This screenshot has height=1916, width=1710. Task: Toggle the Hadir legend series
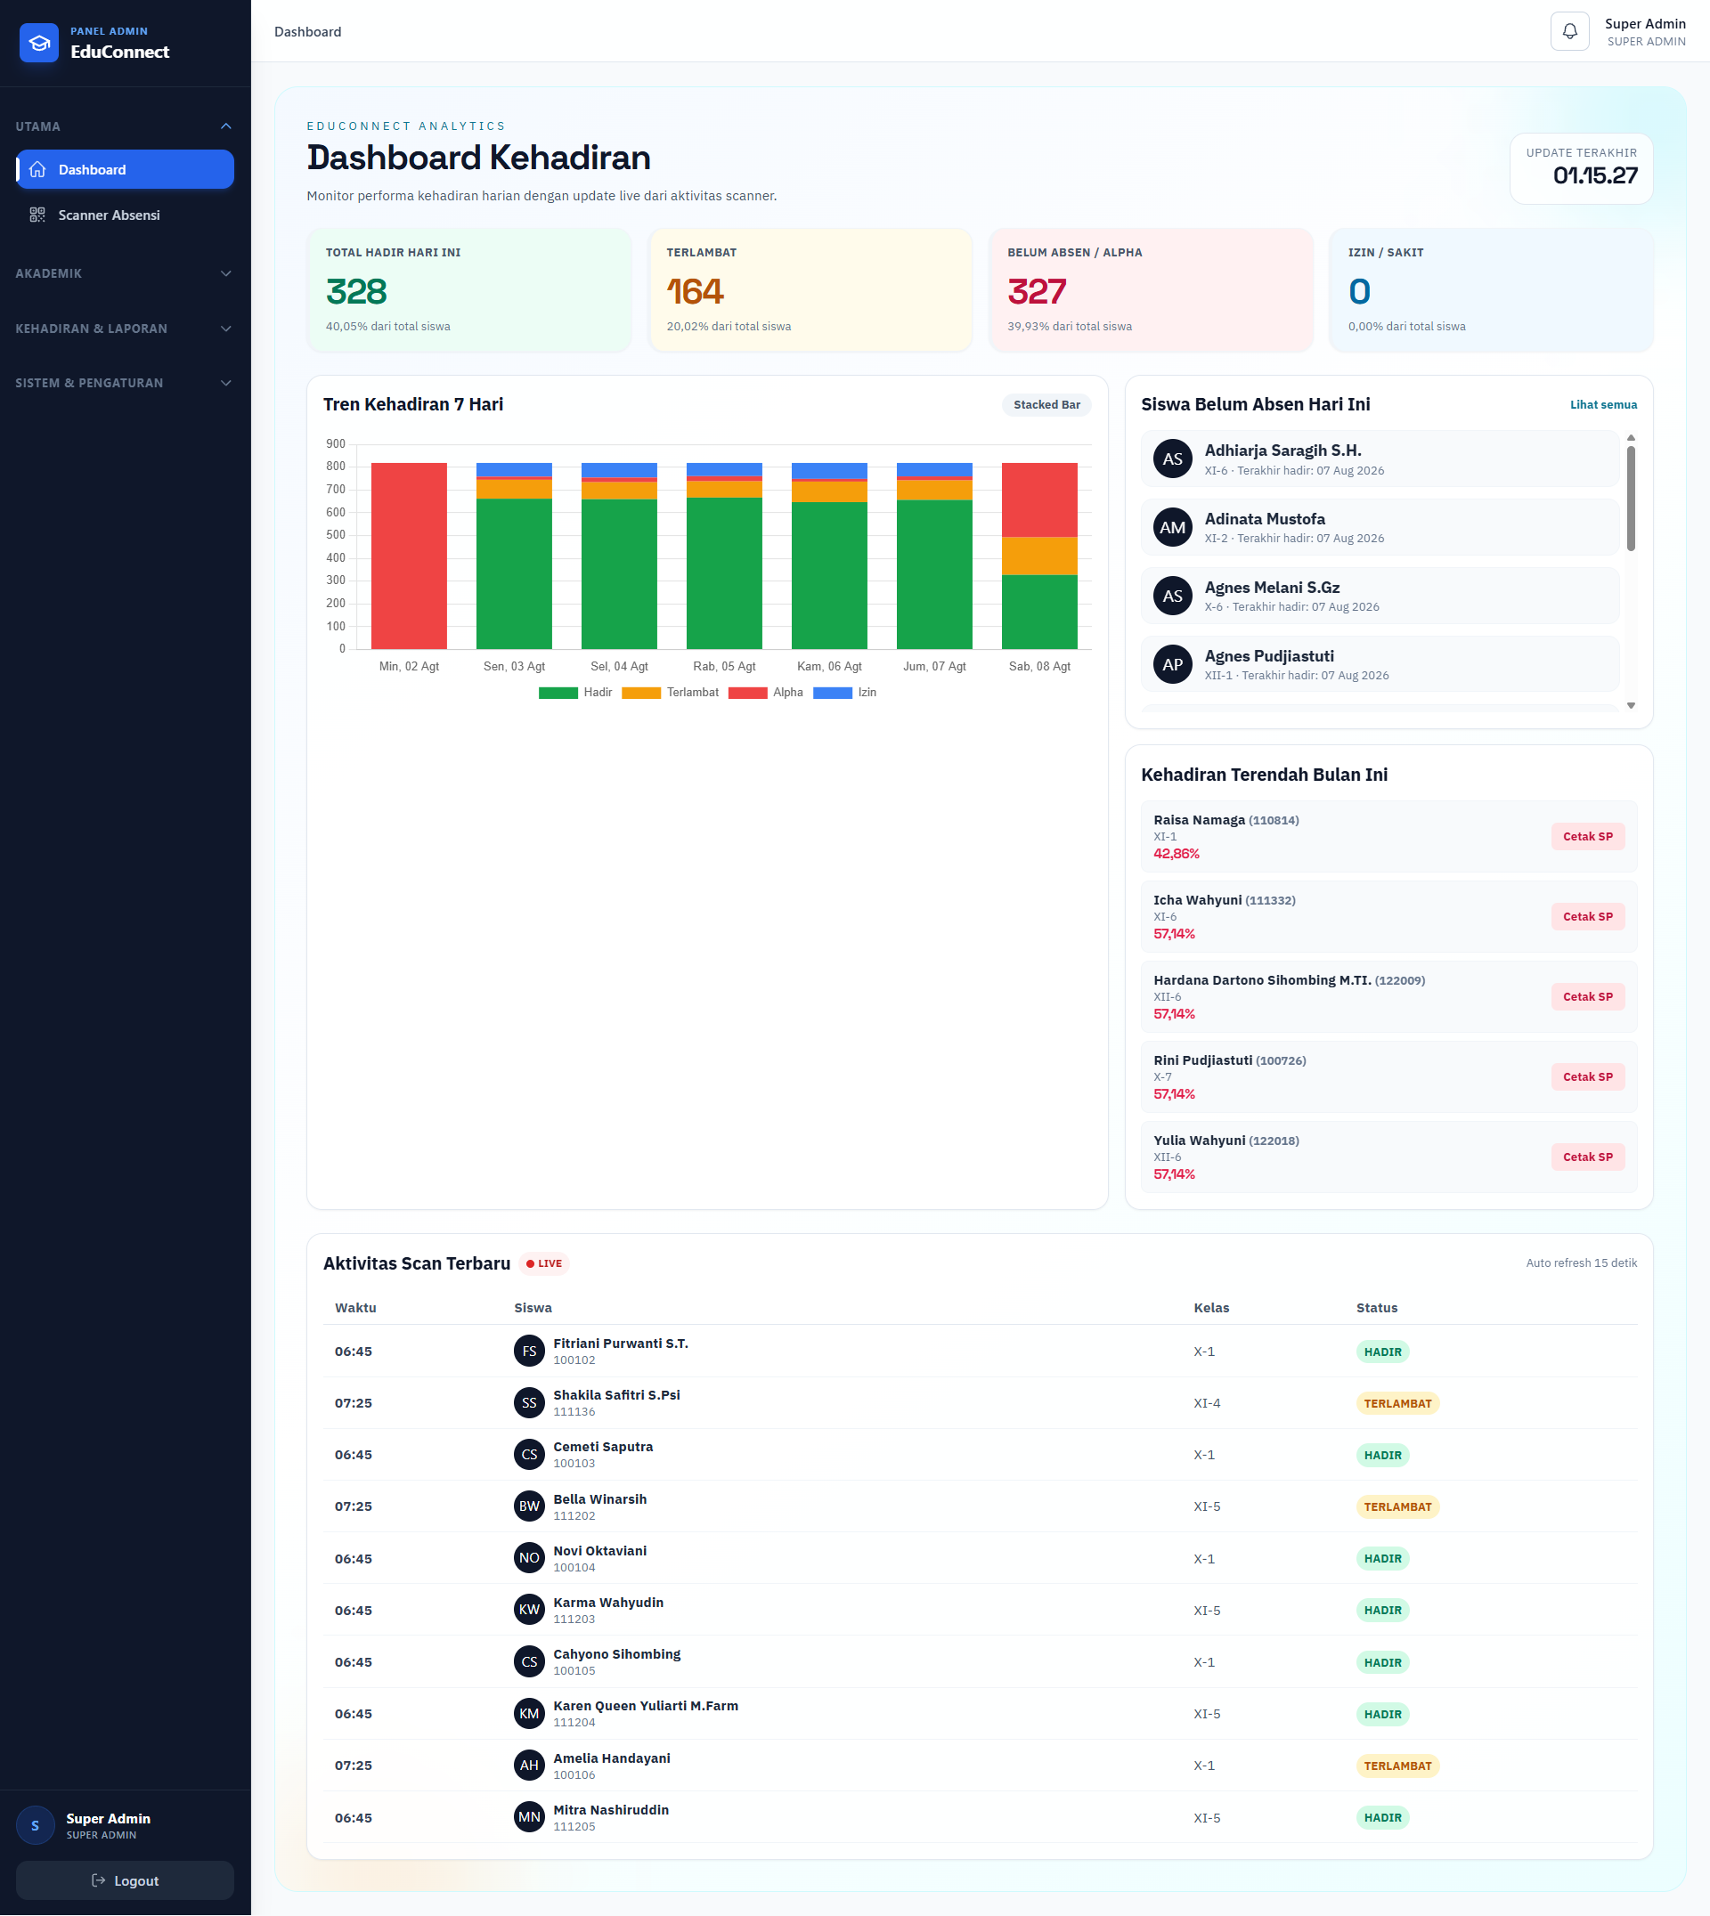(575, 692)
